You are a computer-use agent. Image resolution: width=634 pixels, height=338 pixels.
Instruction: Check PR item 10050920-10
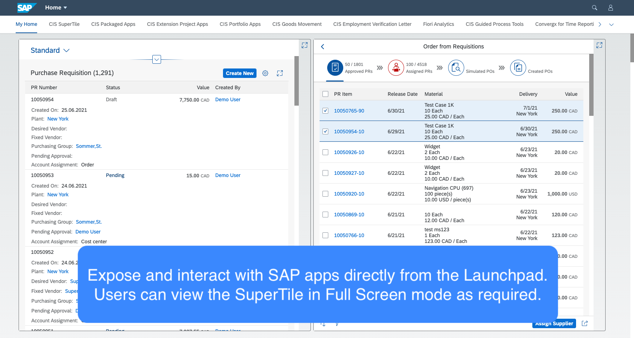(325, 194)
